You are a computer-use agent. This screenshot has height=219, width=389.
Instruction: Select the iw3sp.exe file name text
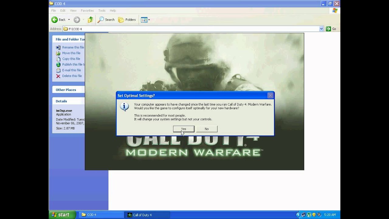tap(64, 111)
